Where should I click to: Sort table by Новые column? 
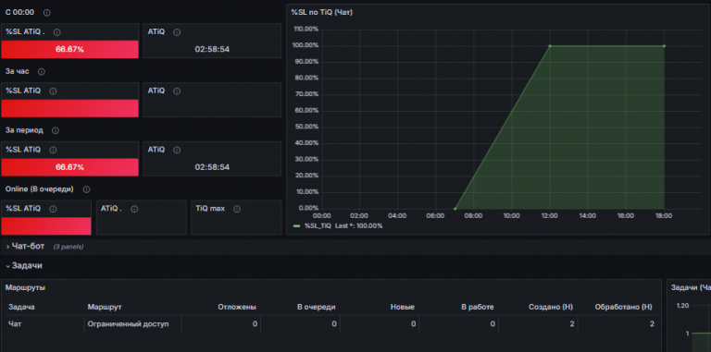point(403,307)
